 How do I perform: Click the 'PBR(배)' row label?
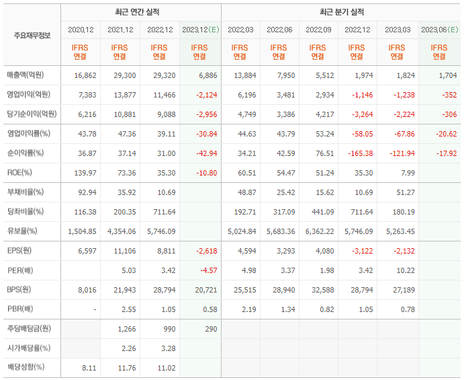[20, 309]
